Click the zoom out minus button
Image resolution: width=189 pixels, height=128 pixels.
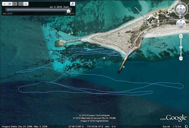pyautogui.click(x=181, y=58)
